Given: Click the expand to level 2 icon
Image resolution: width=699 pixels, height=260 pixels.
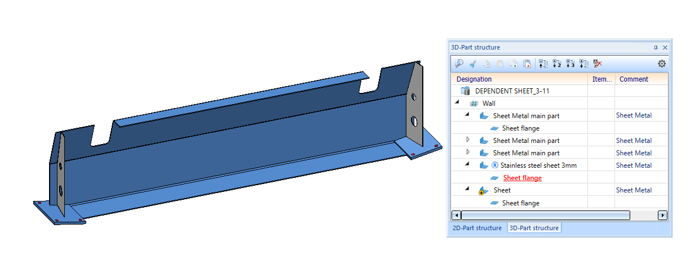Looking at the screenshot, I should (x=557, y=64).
